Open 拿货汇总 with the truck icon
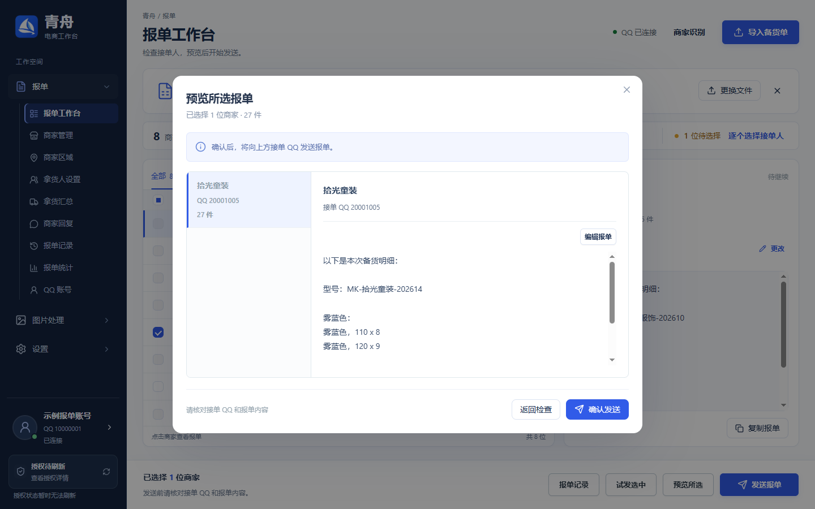The width and height of the screenshot is (815, 509). pyautogui.click(x=71, y=201)
